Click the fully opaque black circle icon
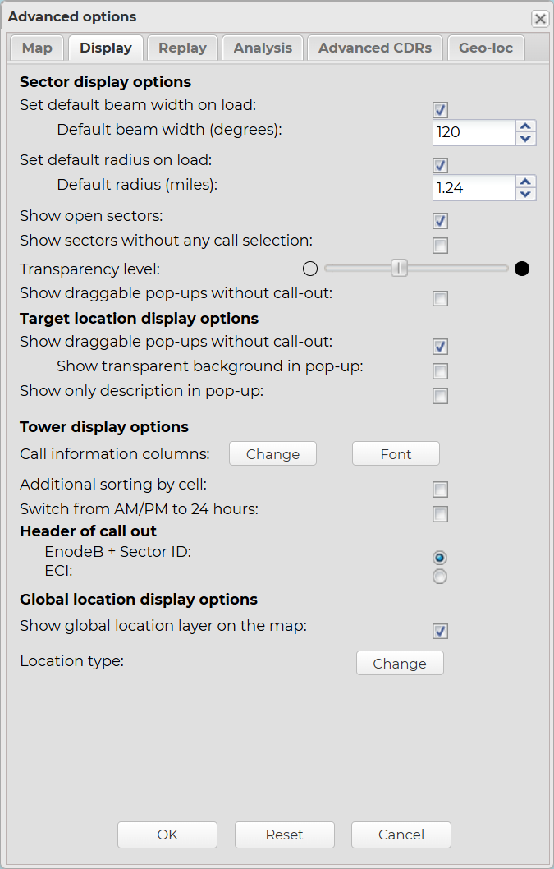 coord(521,268)
